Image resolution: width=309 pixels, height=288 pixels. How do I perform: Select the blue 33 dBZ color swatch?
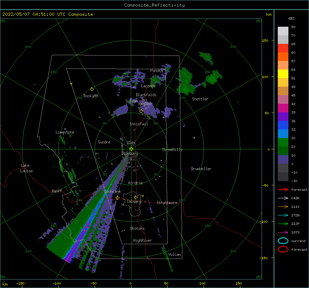pyautogui.click(x=283, y=125)
